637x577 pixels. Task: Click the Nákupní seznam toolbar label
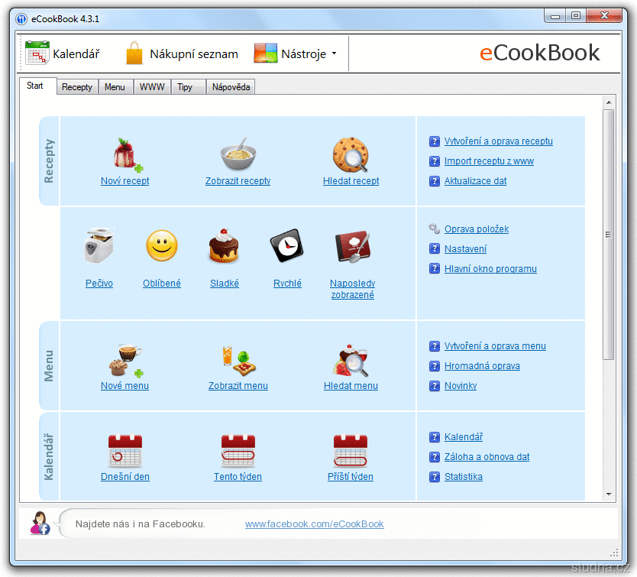[194, 53]
